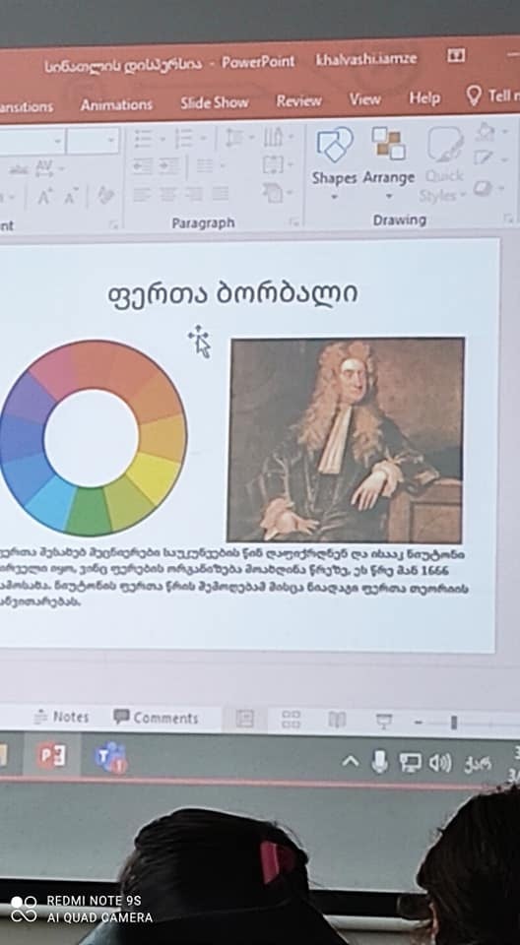Image resolution: width=520 pixels, height=945 pixels.
Task: Click Convert to SmartArt icon
Action: click(273, 193)
